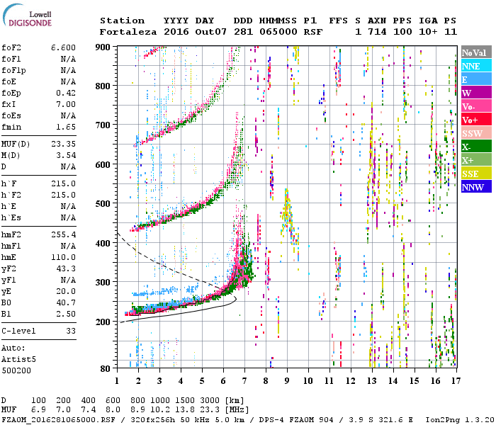Select the yellow SSE legend swatch
Viewport: 496px width, 425px height.
point(476,173)
